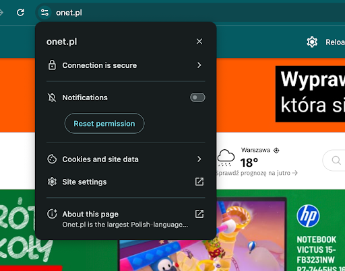Click the About this page info icon
Image resolution: width=345 pixels, height=271 pixels.
coord(52,214)
